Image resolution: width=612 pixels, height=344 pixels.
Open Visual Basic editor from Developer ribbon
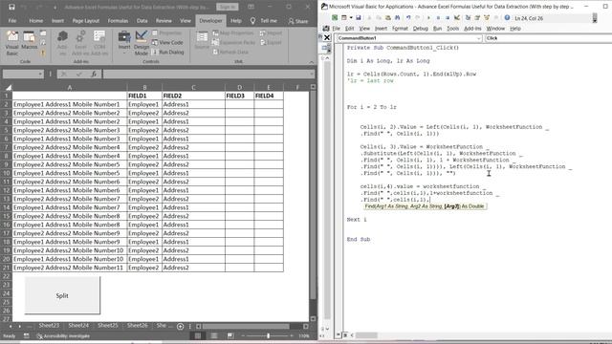[12, 43]
